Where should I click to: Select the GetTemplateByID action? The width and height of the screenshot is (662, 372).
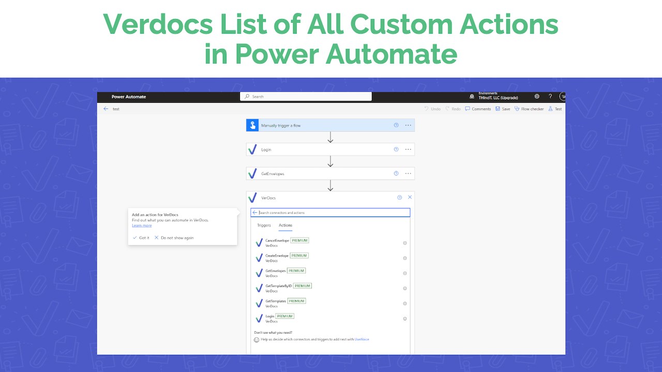point(330,288)
